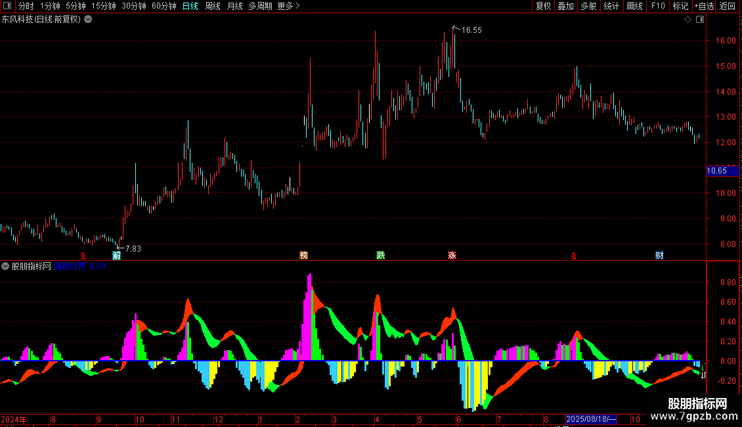742x427 pixels.
Task: Click the diamond icon above the chart
Action: point(688,20)
